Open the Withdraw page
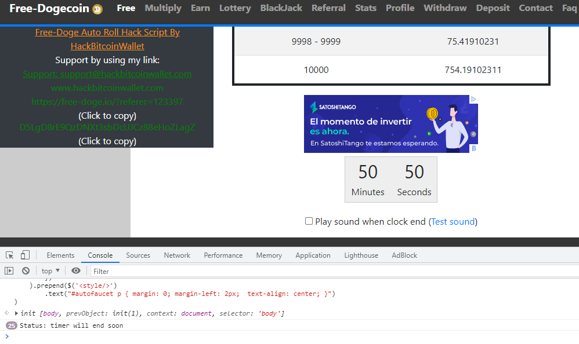The width and height of the screenshot is (579, 344). pyautogui.click(x=445, y=8)
